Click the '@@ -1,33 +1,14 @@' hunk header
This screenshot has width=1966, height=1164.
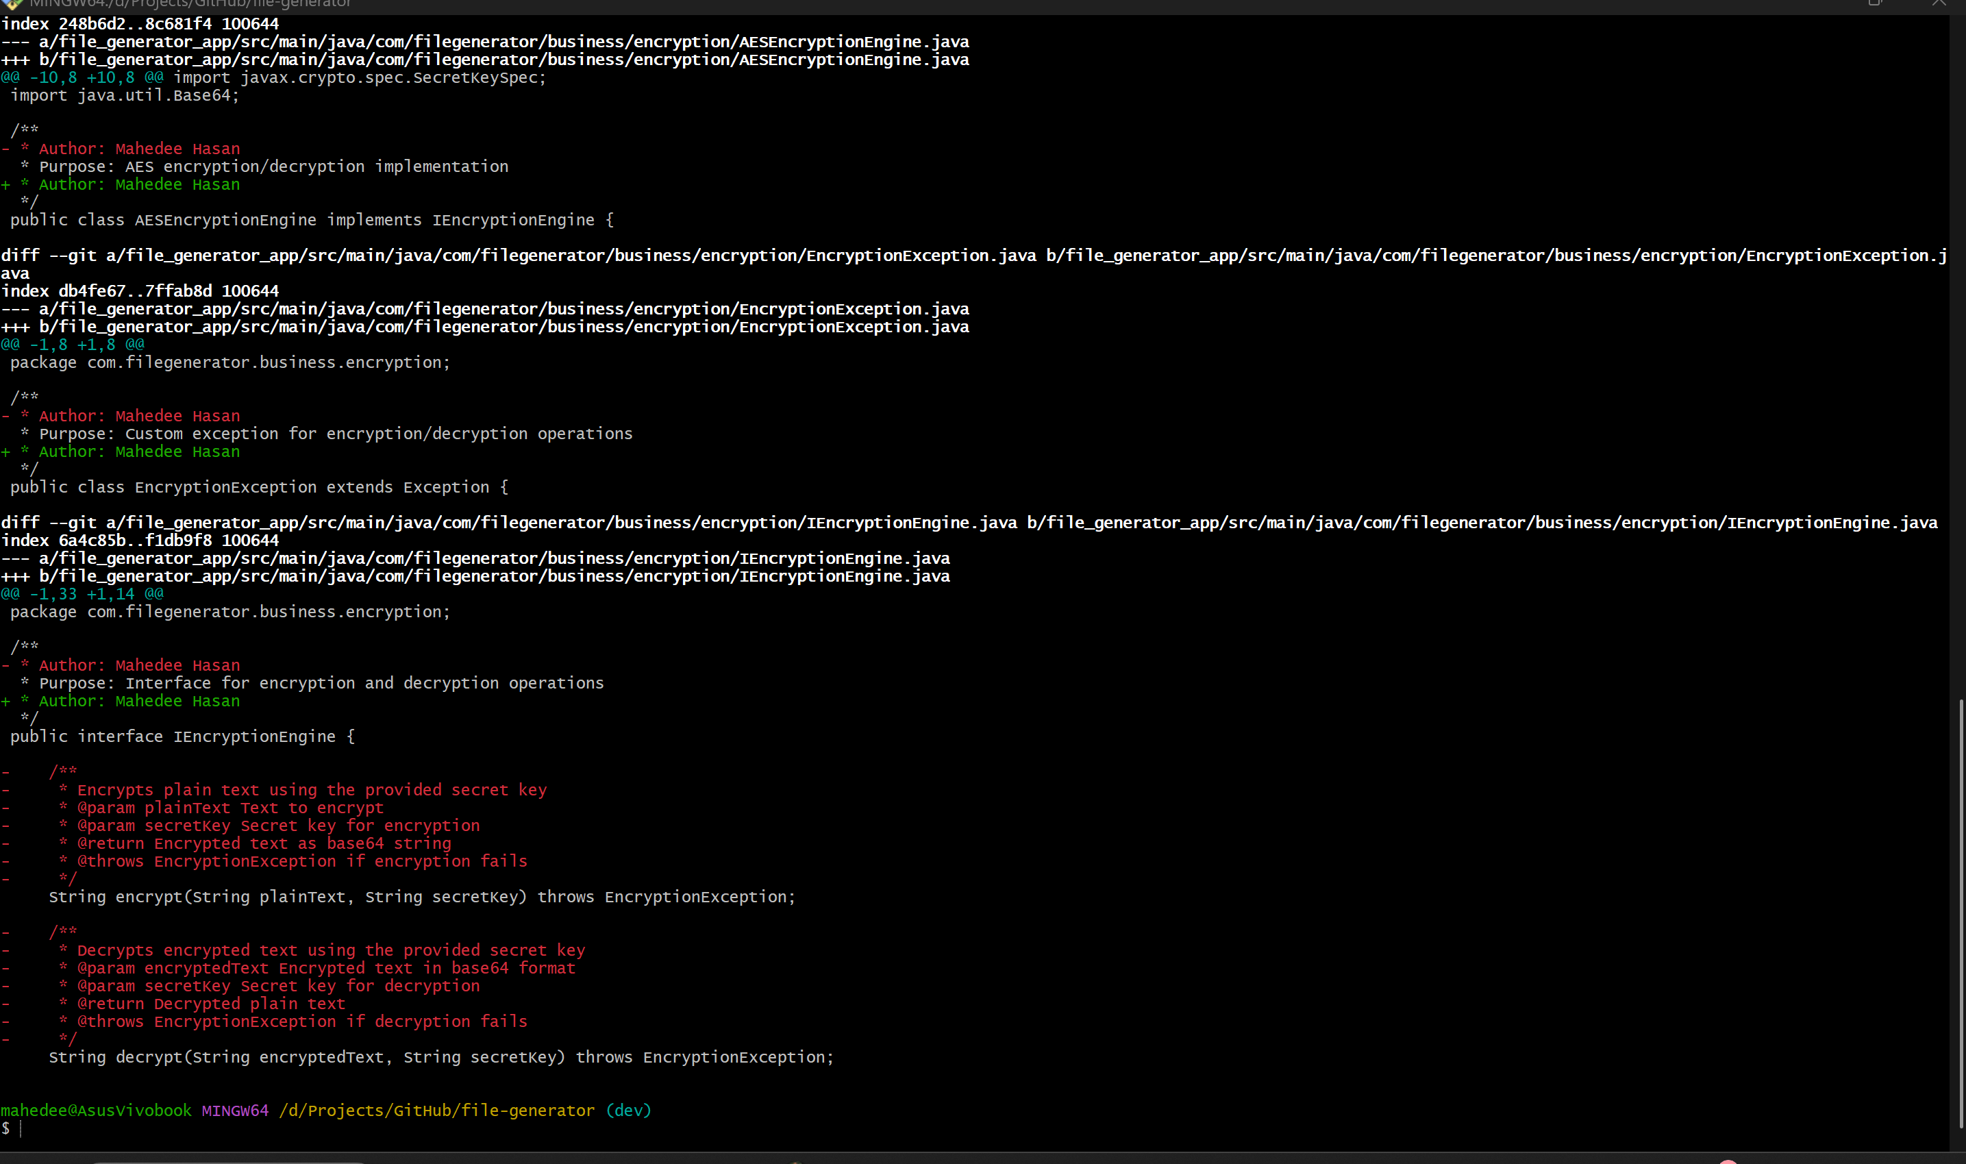point(82,594)
